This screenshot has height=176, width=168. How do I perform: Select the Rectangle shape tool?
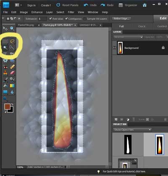pos(5,92)
